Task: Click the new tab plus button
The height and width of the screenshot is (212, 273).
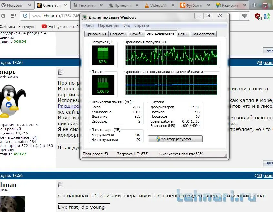Action: coord(254,5)
